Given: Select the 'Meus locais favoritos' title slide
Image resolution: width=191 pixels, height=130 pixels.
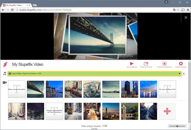Looking at the screenshot, I should coord(17,89).
